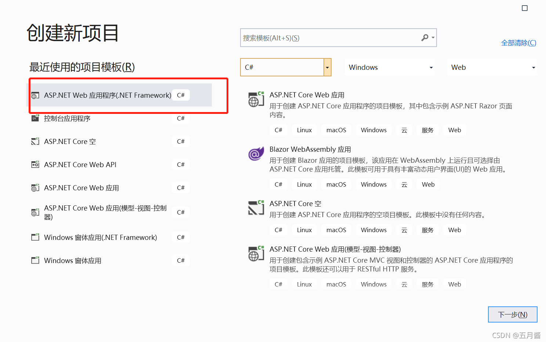Click the ASP.NET Core 空 icon in the recent templates list

(x=35, y=141)
